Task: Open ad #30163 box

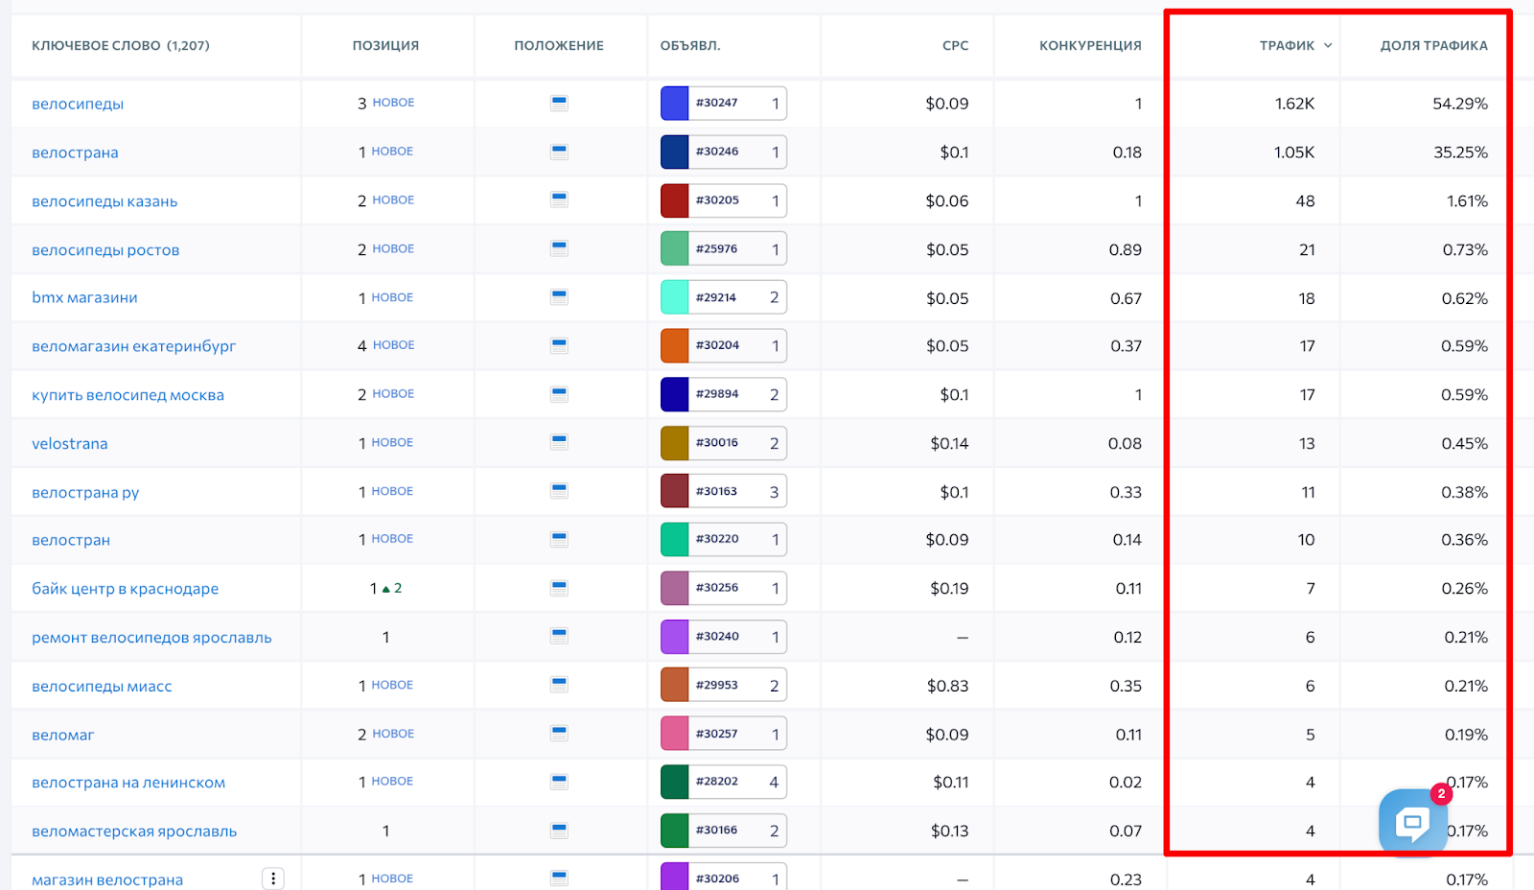Action: click(724, 491)
